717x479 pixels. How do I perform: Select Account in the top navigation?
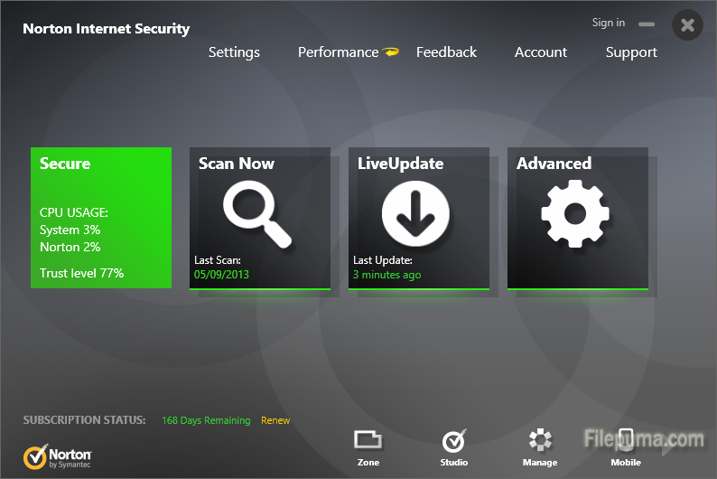(x=541, y=52)
